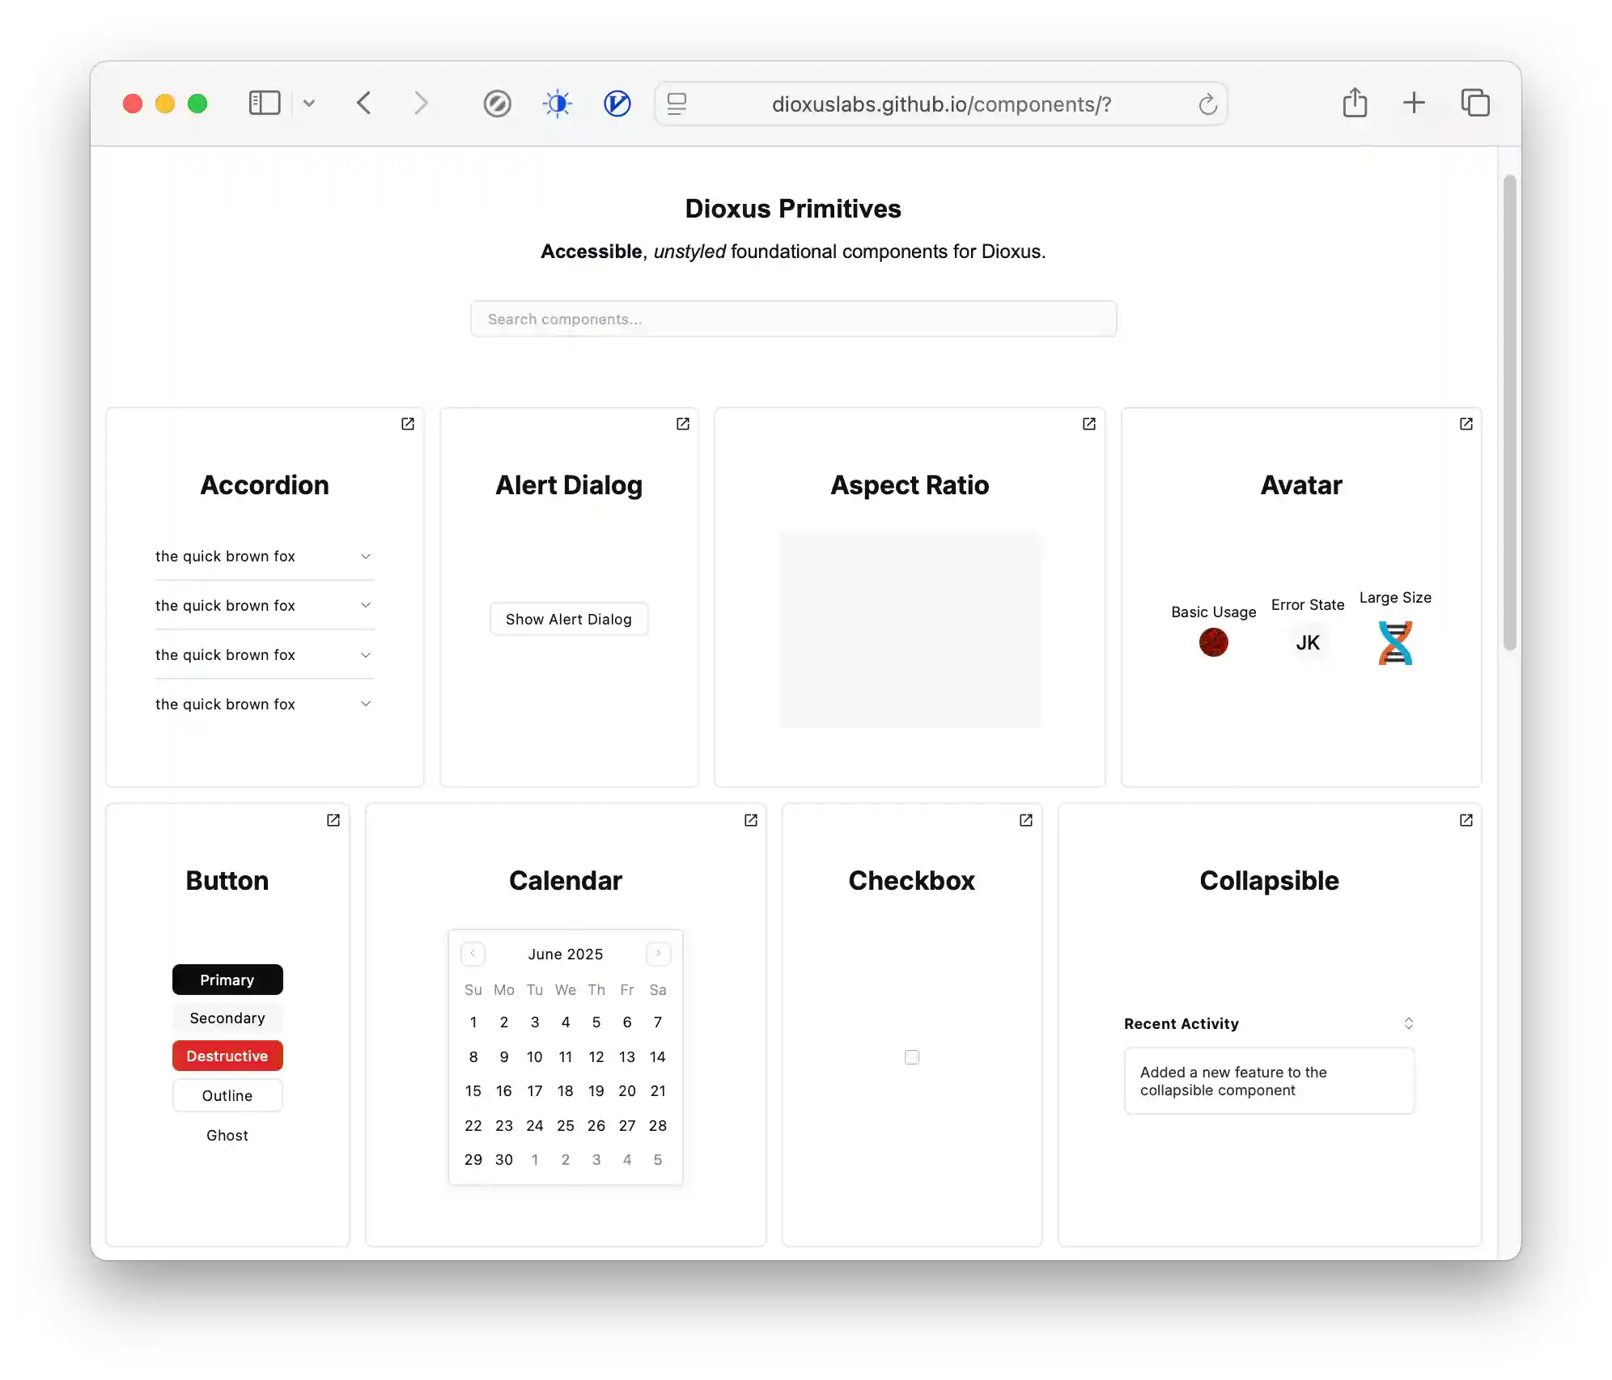The height and width of the screenshot is (1380, 1612).
Task: Open Checkbox component external link icon
Action: [1025, 820]
